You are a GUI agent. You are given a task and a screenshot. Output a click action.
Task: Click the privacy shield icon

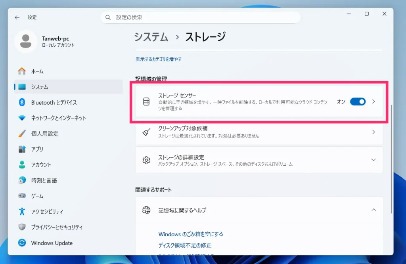(x=22, y=227)
